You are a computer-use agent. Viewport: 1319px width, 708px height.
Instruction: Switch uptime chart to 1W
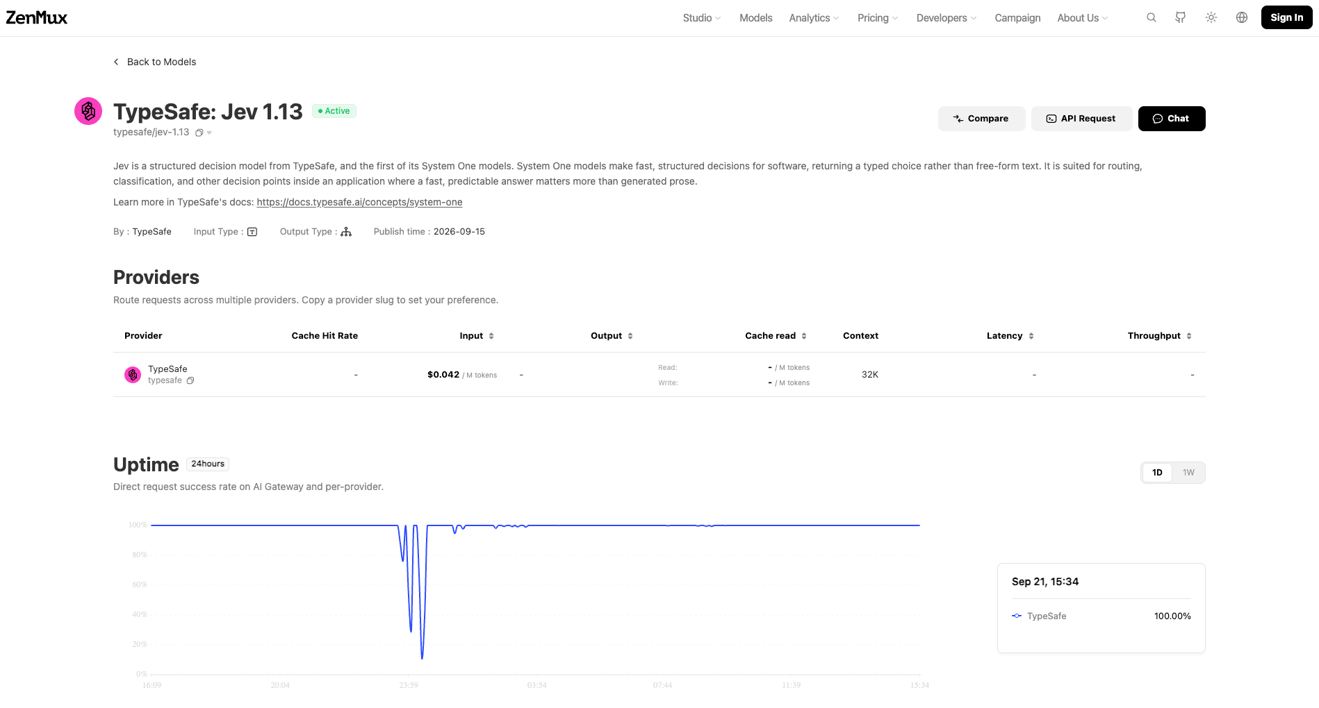click(x=1188, y=473)
